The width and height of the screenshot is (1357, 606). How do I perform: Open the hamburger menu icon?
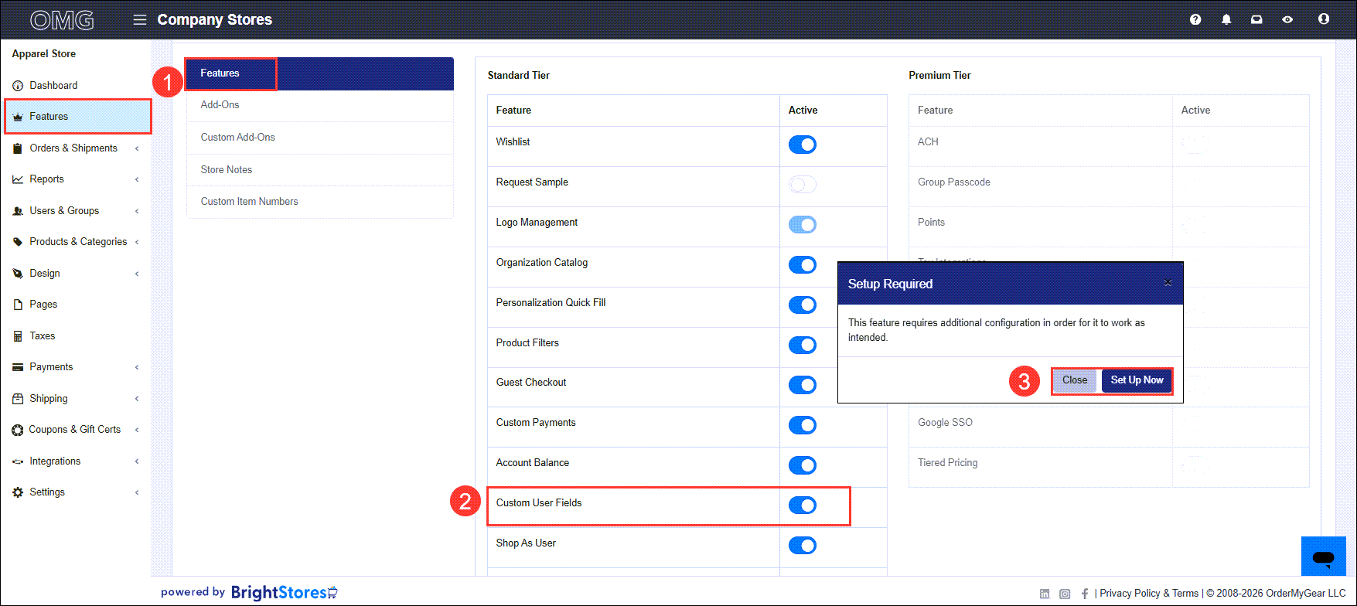click(140, 19)
